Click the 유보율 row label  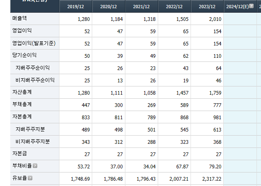20,178
